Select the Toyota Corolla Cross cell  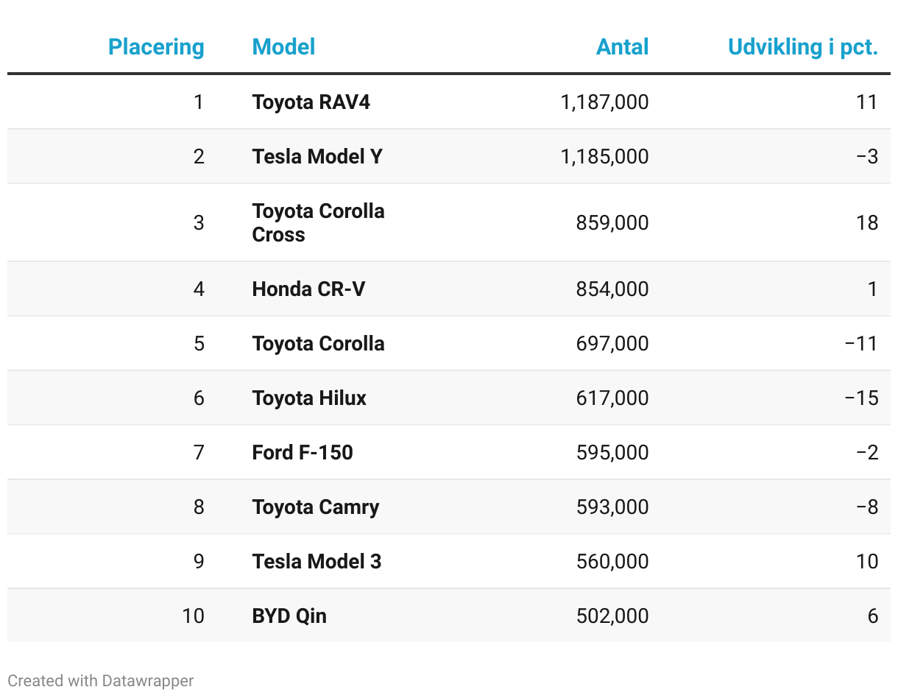318,222
